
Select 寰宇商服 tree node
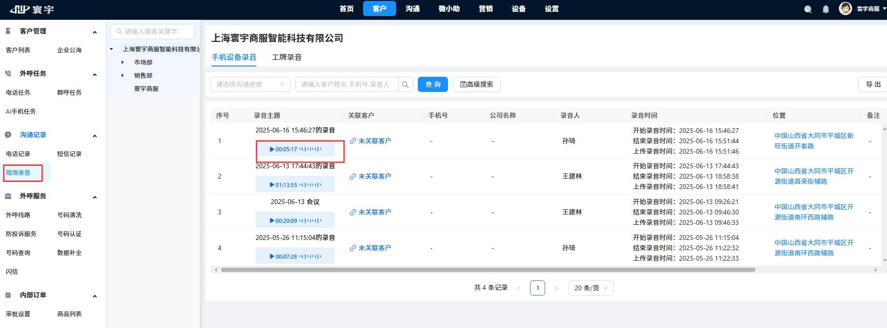click(146, 89)
